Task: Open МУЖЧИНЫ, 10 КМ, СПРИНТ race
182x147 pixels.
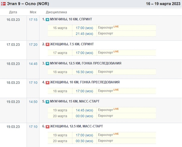Action: pyautogui.click(x=71, y=19)
